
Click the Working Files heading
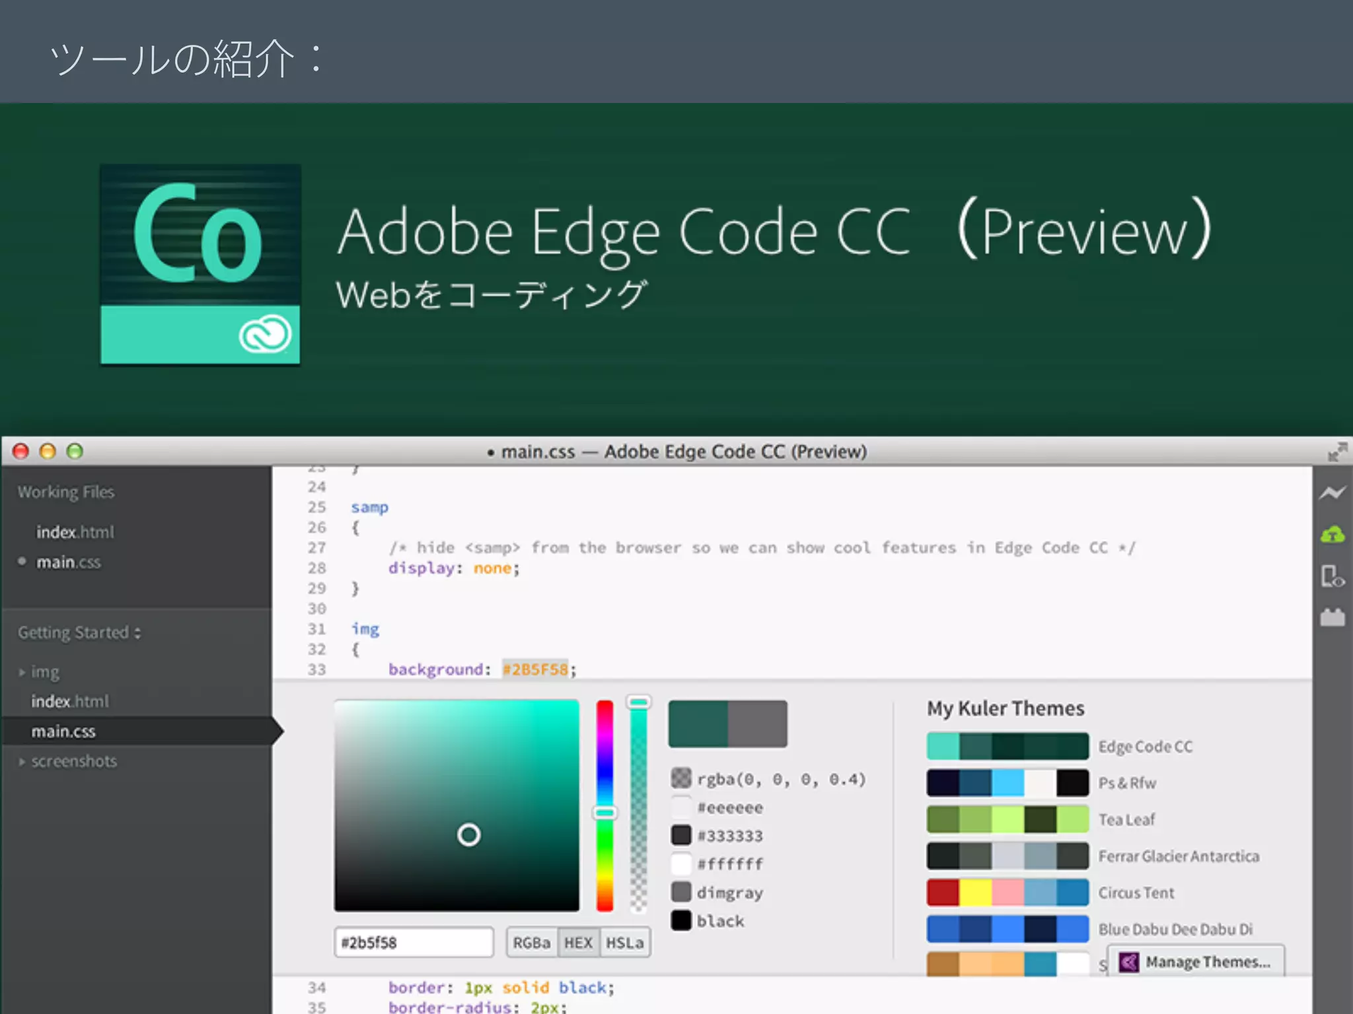pyautogui.click(x=66, y=492)
